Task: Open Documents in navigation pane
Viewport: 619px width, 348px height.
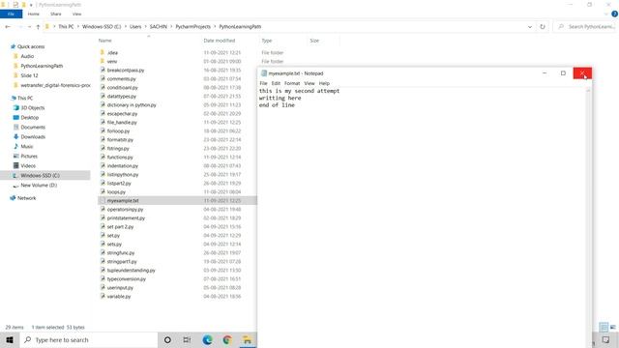Action: [x=33, y=127]
